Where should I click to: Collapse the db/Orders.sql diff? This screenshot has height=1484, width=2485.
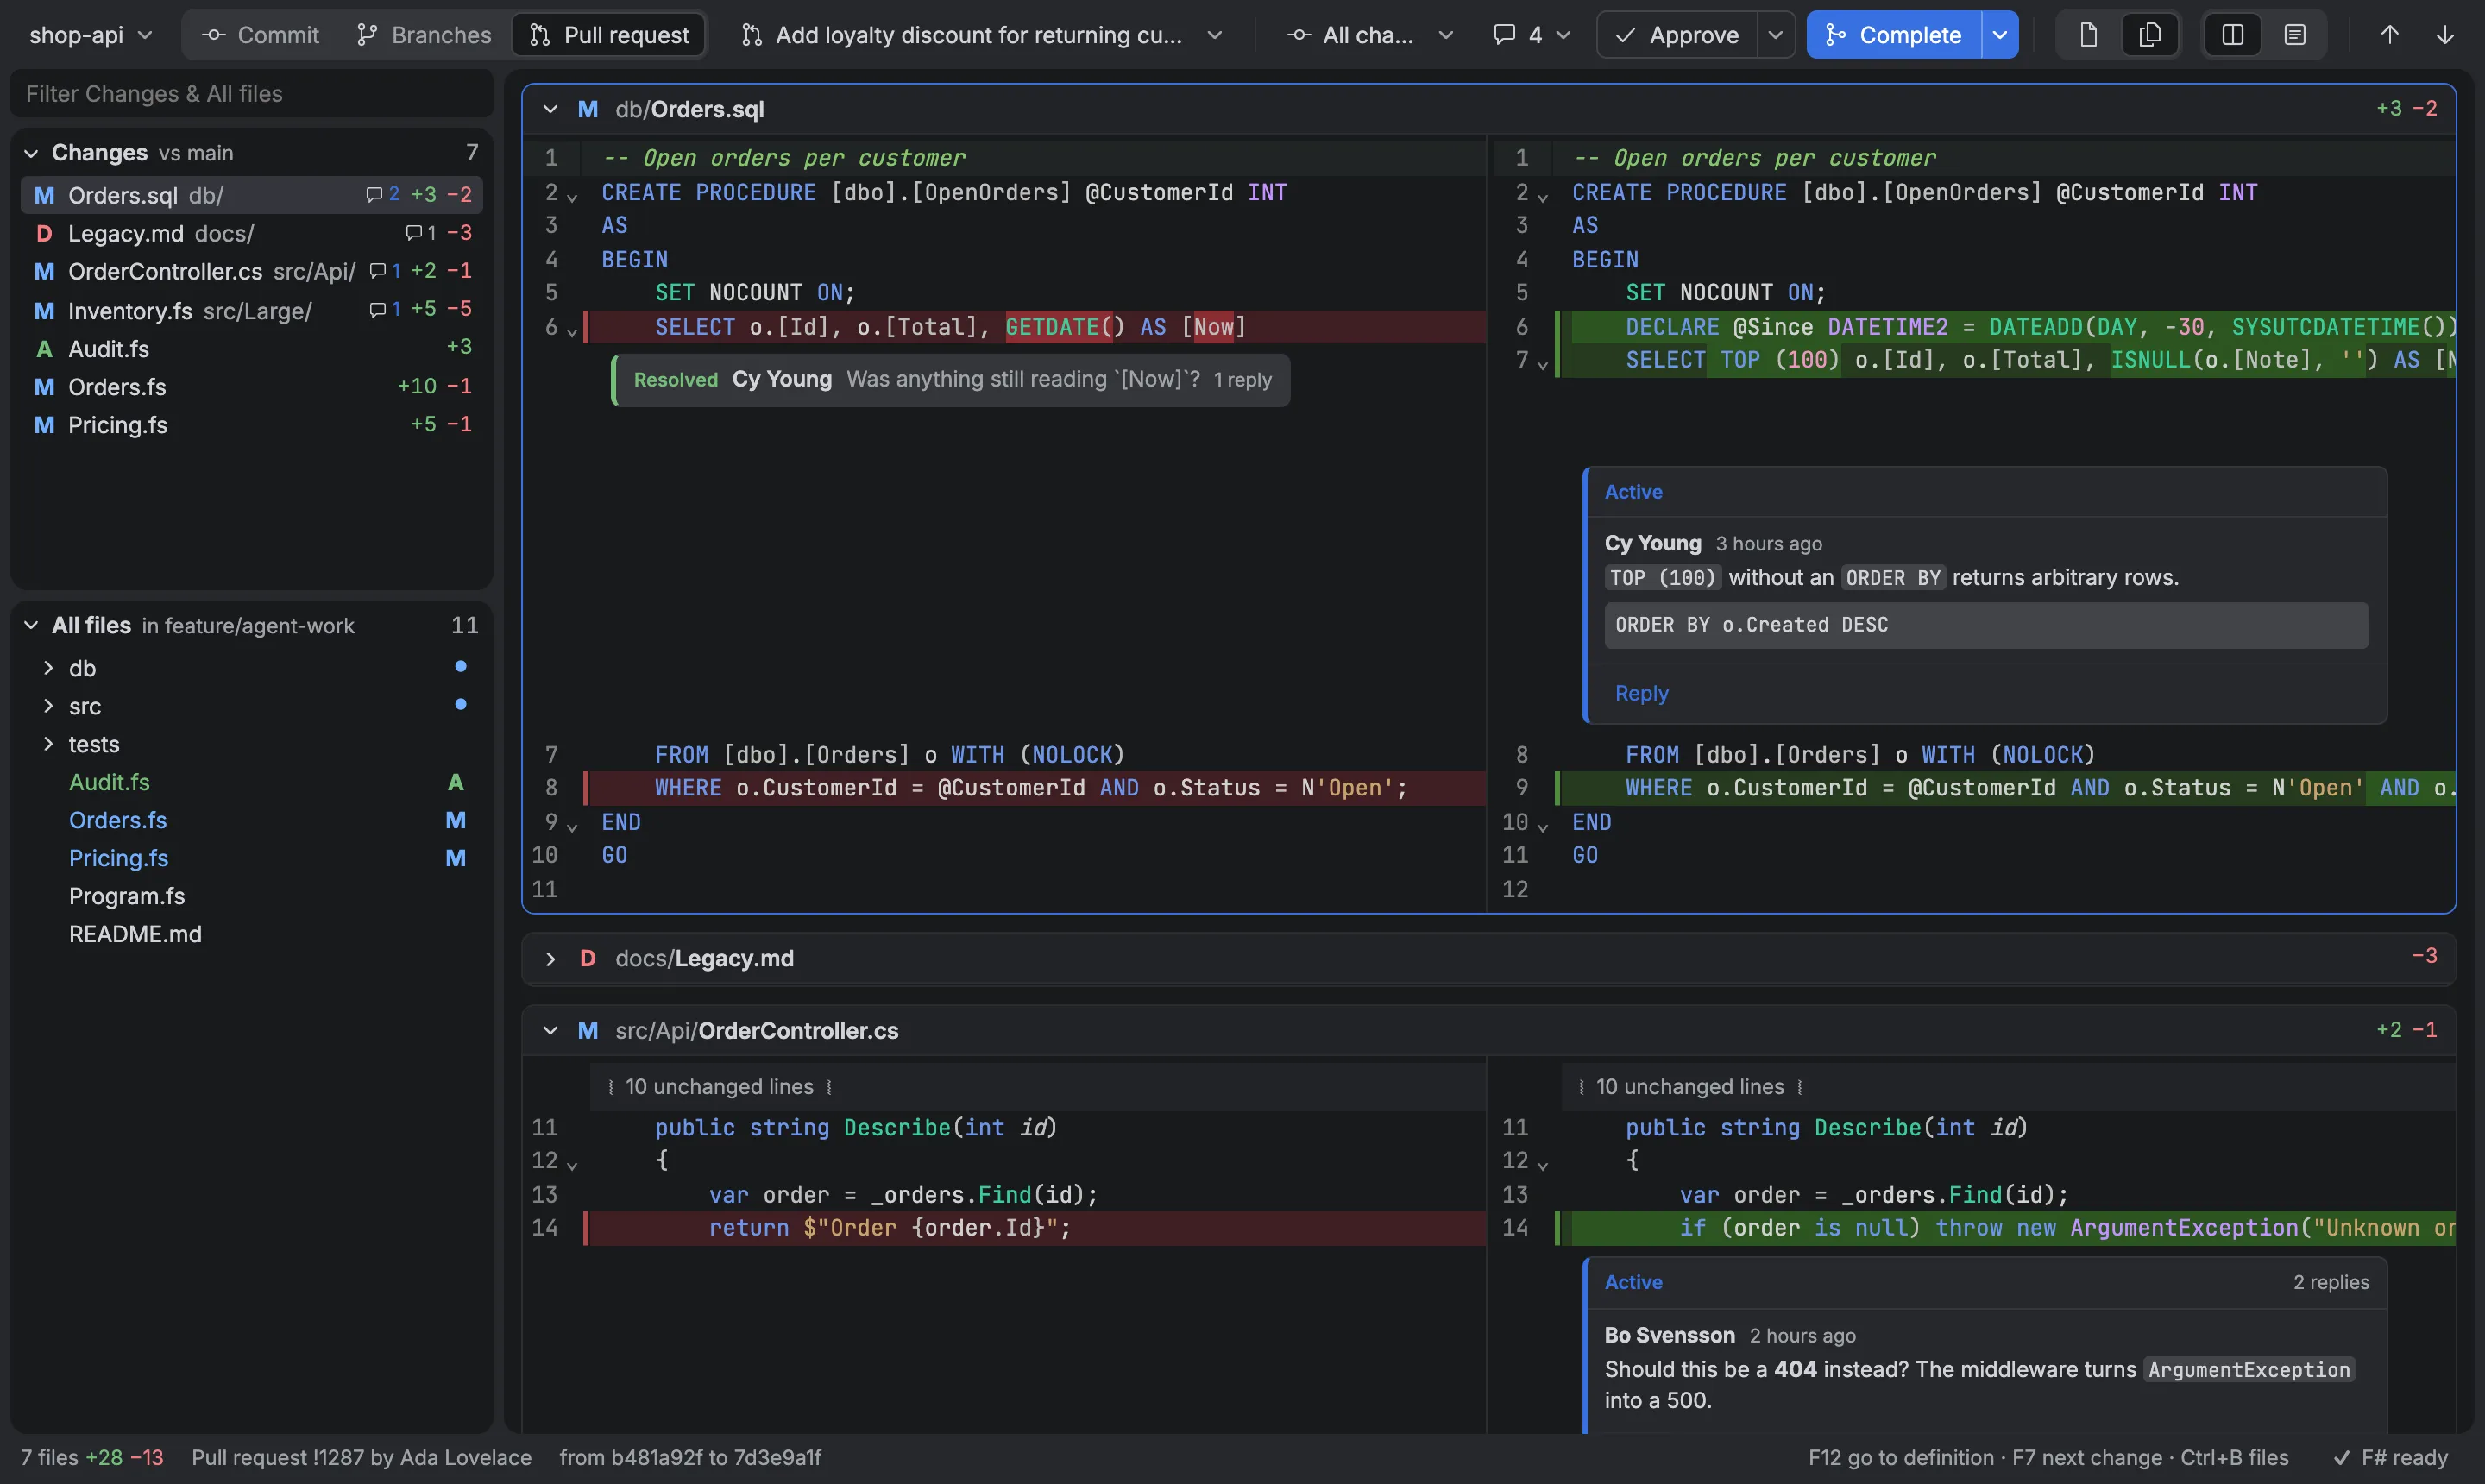tap(550, 109)
